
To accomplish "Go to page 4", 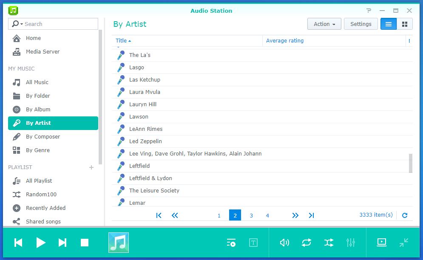I will [267, 215].
